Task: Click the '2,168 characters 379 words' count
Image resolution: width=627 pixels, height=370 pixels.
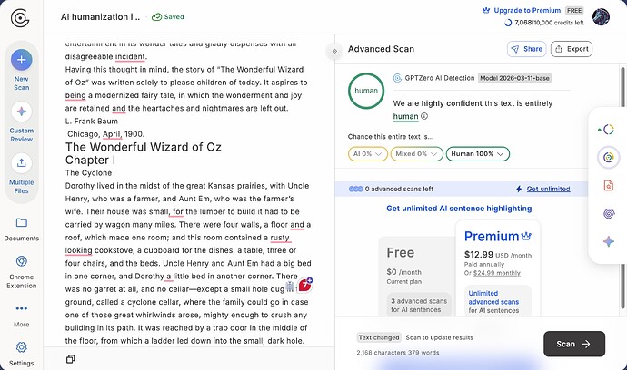Action: tap(398, 353)
